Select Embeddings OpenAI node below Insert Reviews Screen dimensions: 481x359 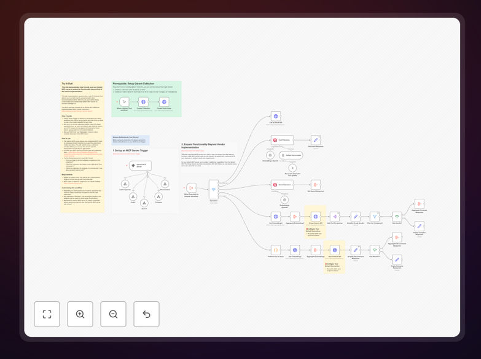click(x=270, y=155)
